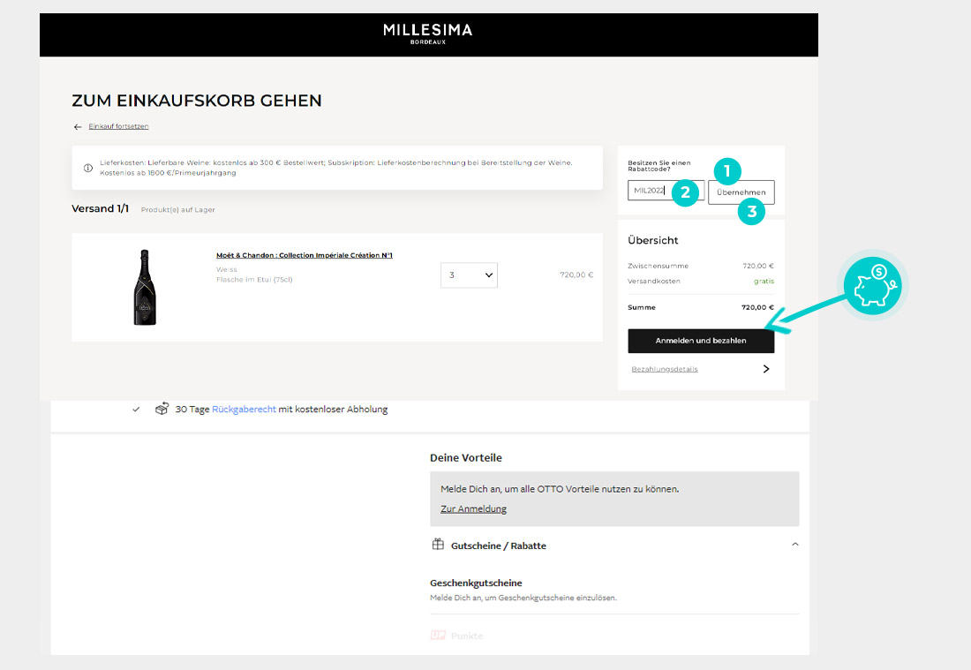Screen dimensions: 971x670
Task: Click the return package icon beside 30 Tage
Action: tap(162, 409)
